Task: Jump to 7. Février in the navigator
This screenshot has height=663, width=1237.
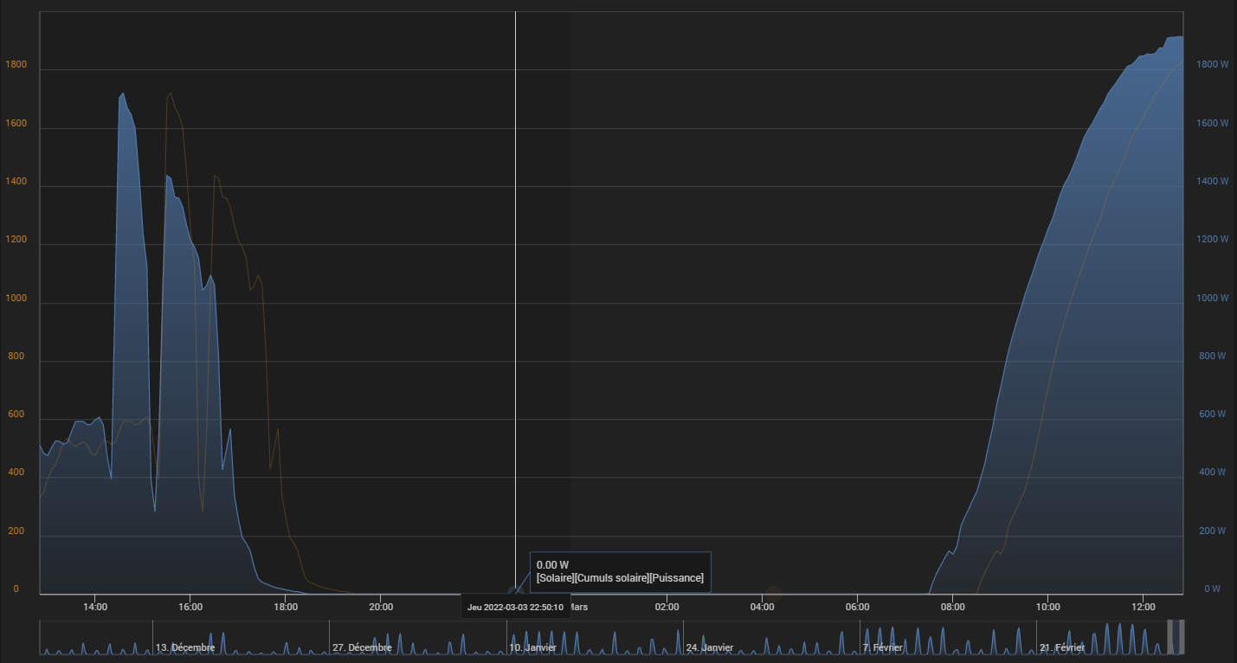Action: 882,647
